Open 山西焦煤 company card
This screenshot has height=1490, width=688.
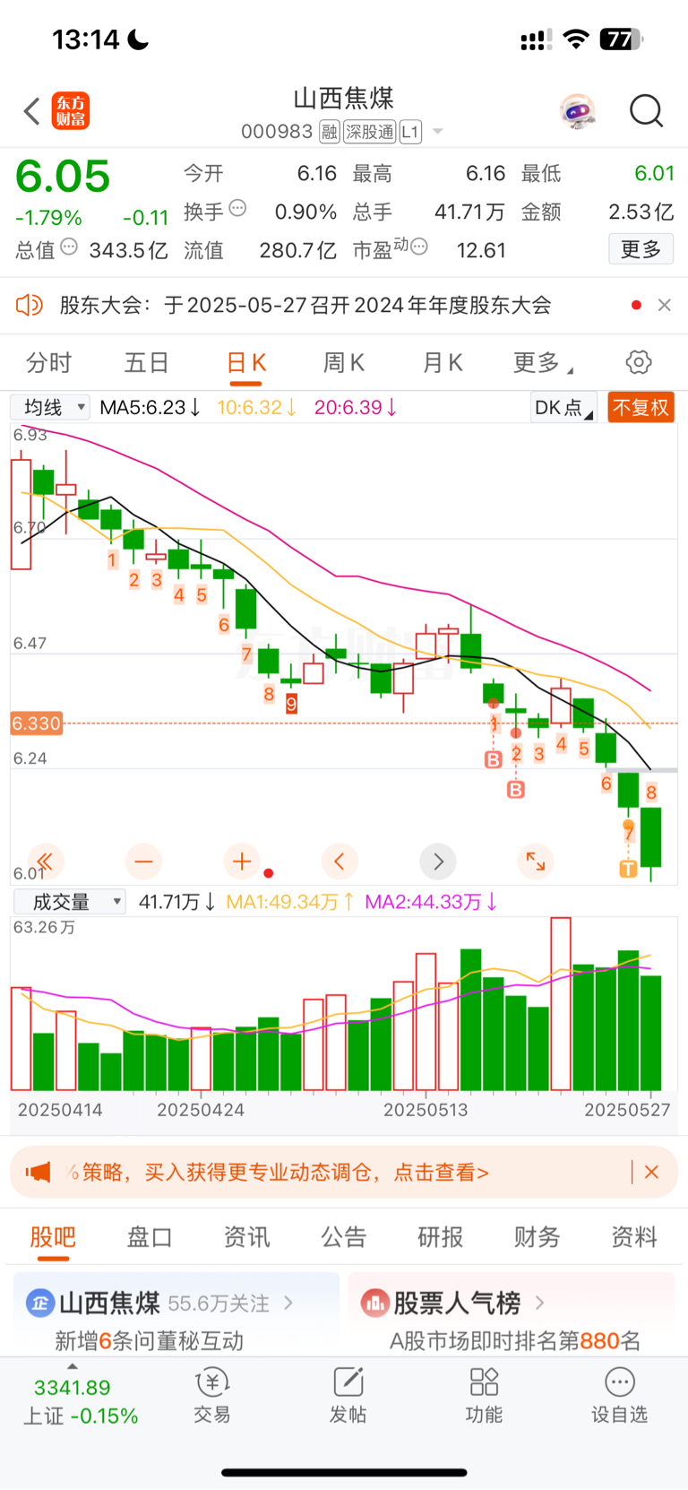(176, 1314)
